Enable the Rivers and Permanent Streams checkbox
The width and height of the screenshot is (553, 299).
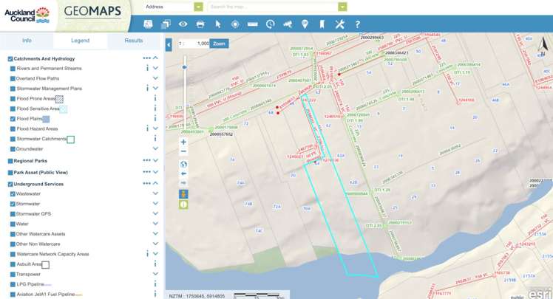pos(13,69)
